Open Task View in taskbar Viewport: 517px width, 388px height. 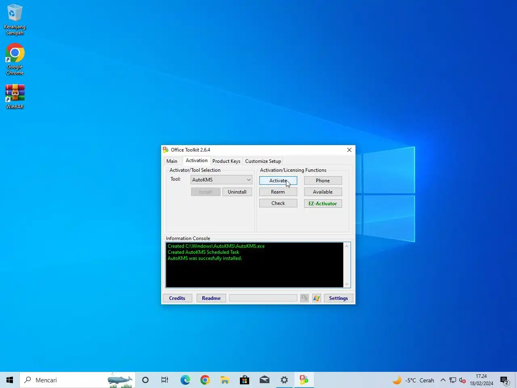(165, 380)
